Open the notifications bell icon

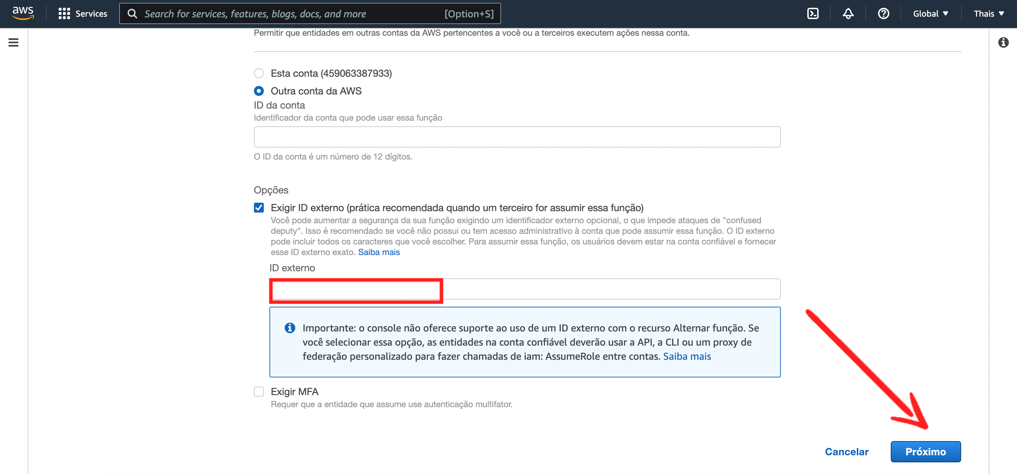click(848, 14)
